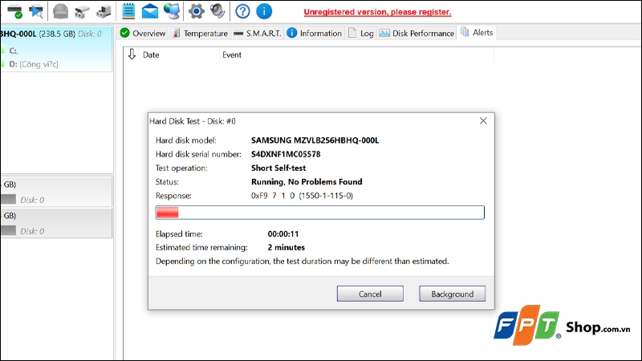
Task: Click the blue envelope e-mail icon
Action: click(150, 11)
